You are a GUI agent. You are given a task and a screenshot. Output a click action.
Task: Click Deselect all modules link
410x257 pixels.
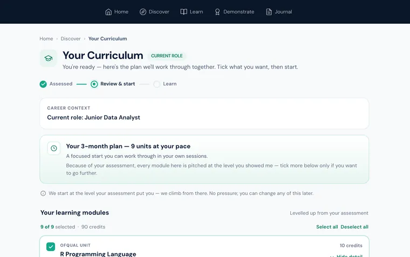(354, 227)
